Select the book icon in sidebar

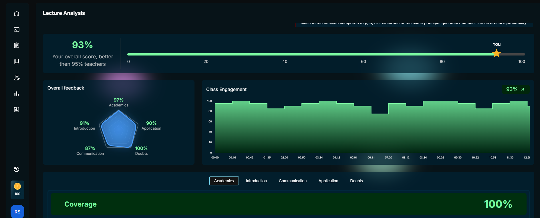click(x=17, y=62)
